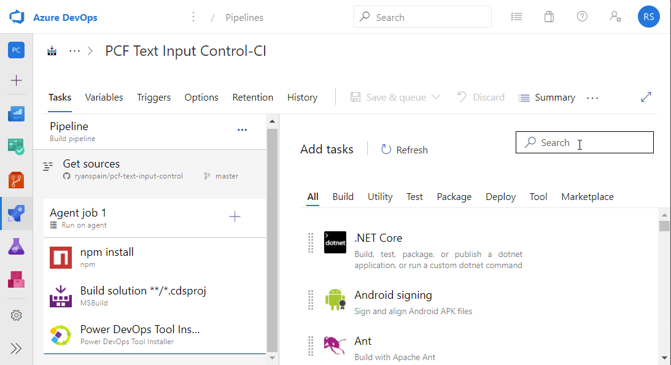The height and width of the screenshot is (365, 671).
Task: Filter tasks by Deploy category
Action: tap(501, 196)
